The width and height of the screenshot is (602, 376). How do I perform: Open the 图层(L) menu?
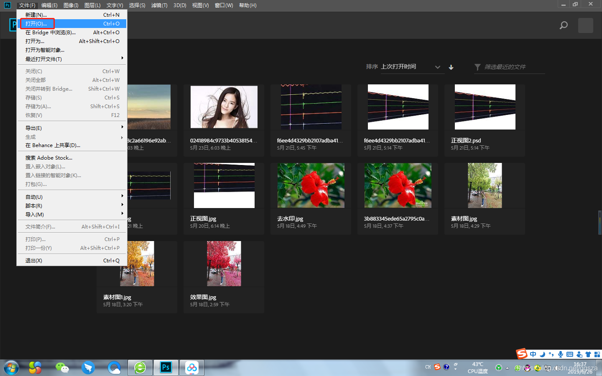92,5
